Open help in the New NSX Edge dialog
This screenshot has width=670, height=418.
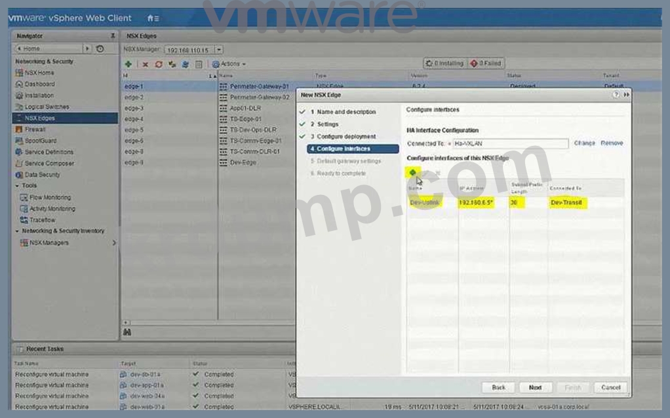pyautogui.click(x=616, y=95)
